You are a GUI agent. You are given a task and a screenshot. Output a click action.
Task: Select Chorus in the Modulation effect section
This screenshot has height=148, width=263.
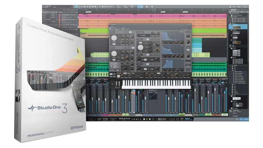point(125,73)
